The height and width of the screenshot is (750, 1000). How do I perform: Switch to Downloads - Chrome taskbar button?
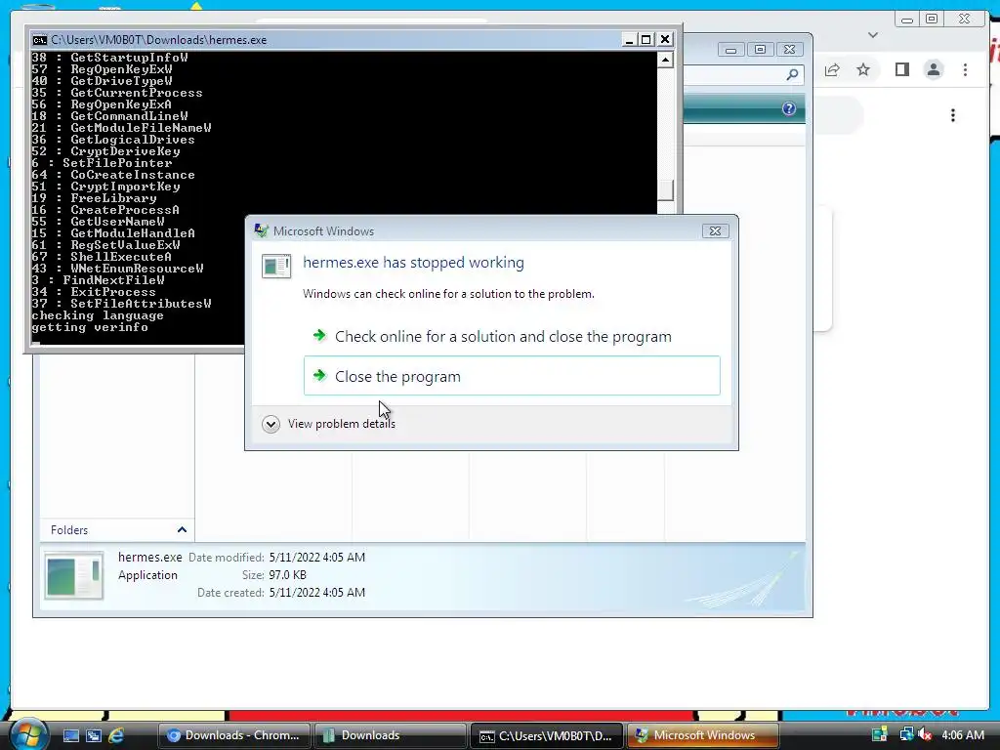click(x=233, y=735)
